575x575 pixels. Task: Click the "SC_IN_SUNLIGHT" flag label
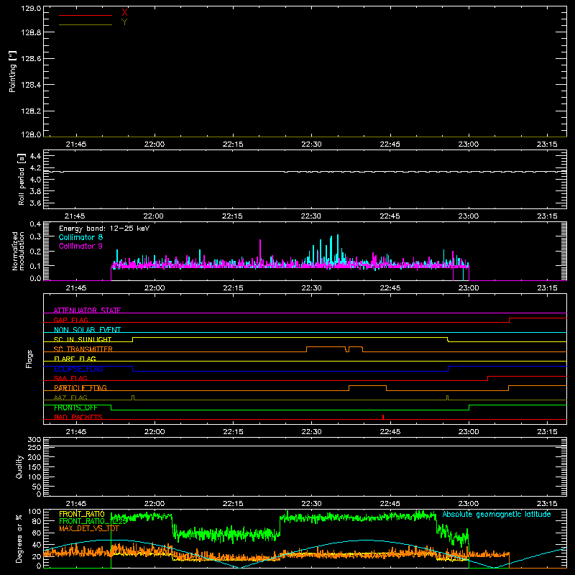(83, 339)
